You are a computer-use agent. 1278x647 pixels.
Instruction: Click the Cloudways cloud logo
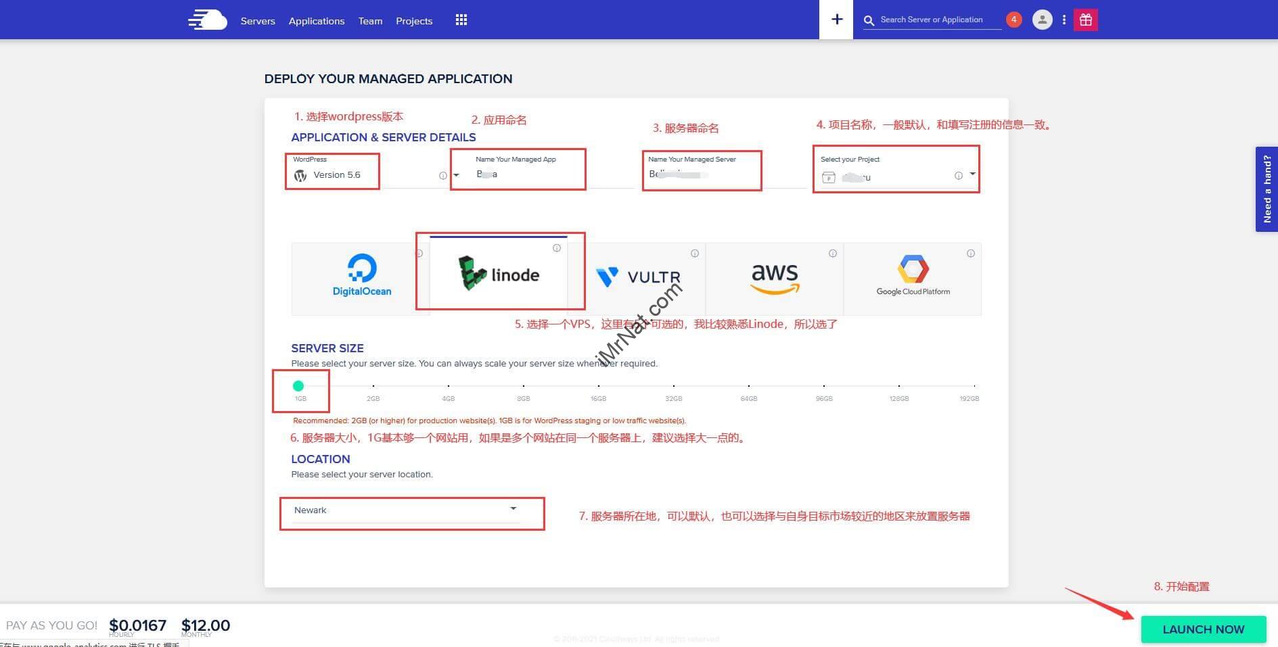(x=208, y=20)
